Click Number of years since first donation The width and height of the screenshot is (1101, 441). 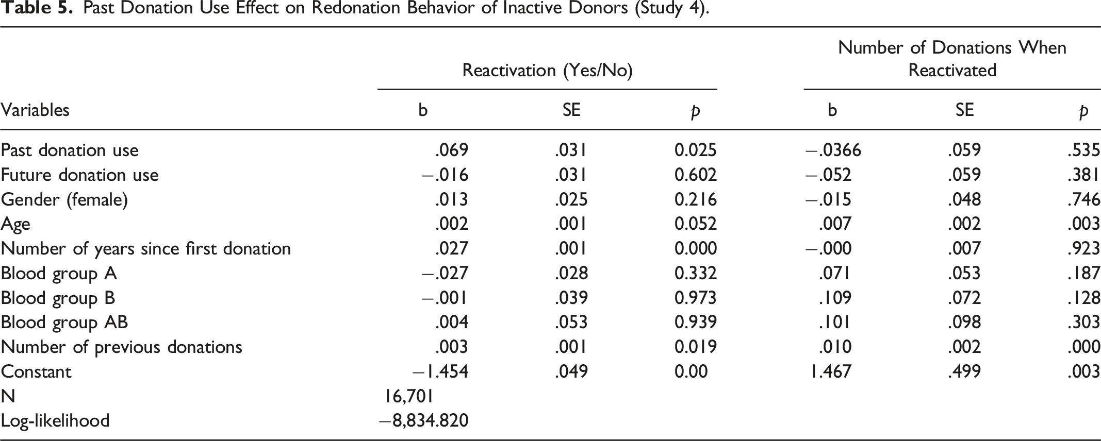click(x=145, y=249)
